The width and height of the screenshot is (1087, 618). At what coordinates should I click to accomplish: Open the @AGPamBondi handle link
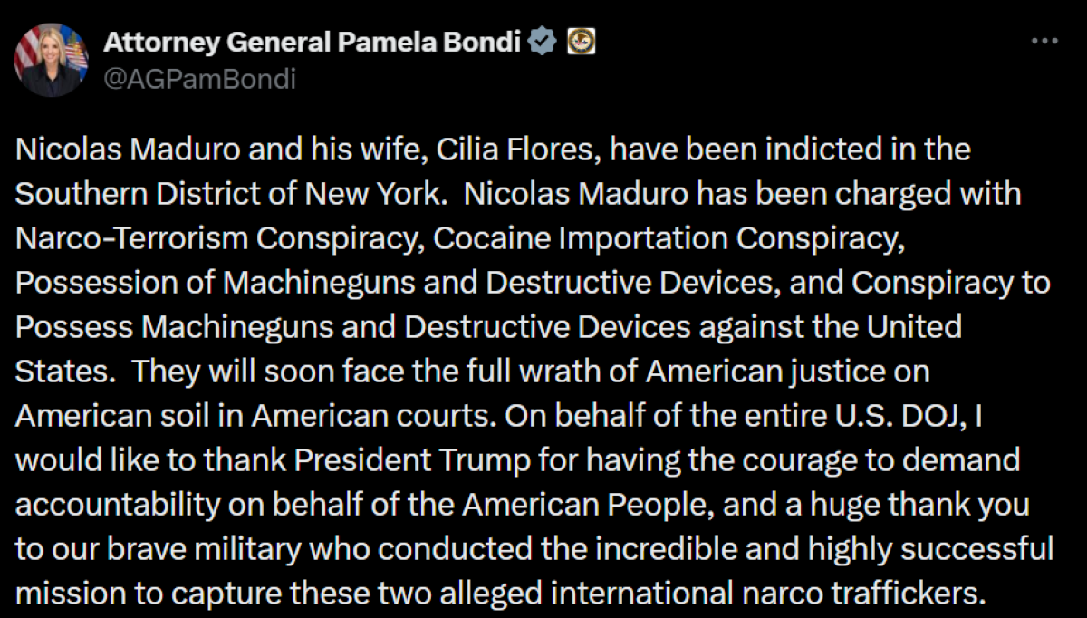click(x=199, y=79)
